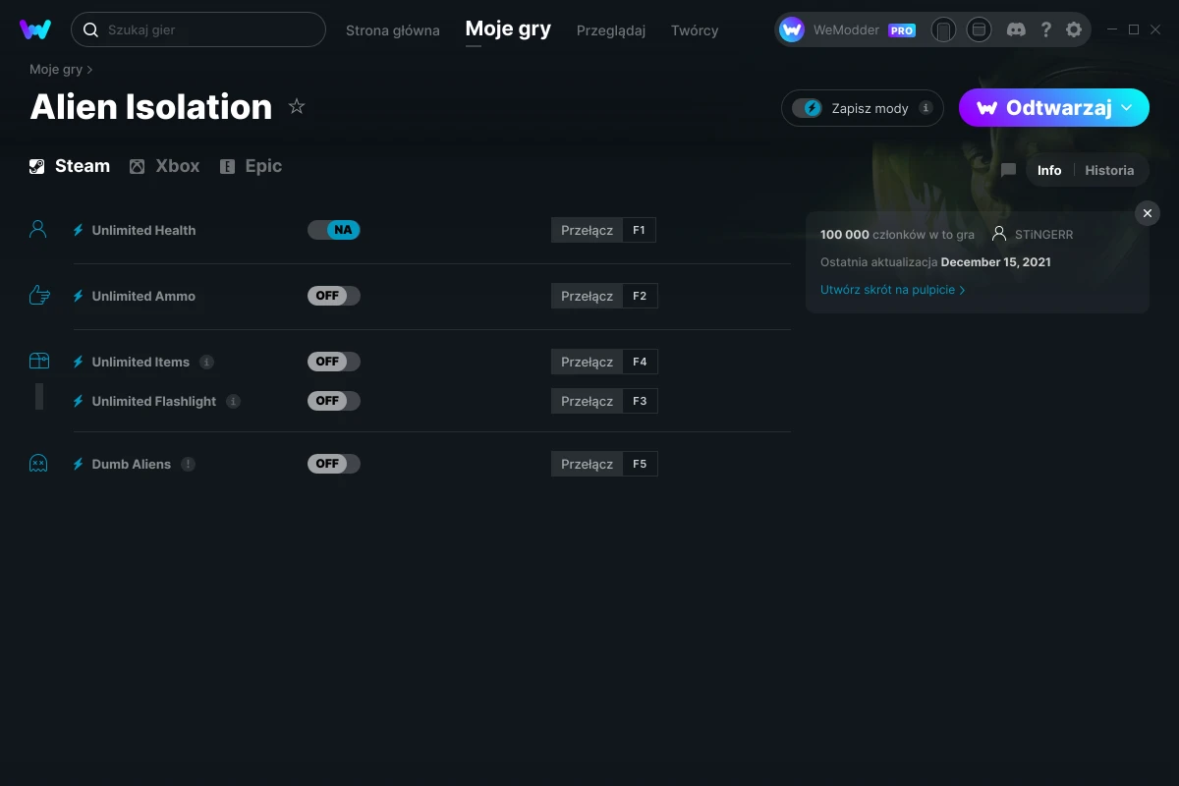Open Przeglądaj tab
The height and width of the screenshot is (786, 1179).
click(x=611, y=30)
